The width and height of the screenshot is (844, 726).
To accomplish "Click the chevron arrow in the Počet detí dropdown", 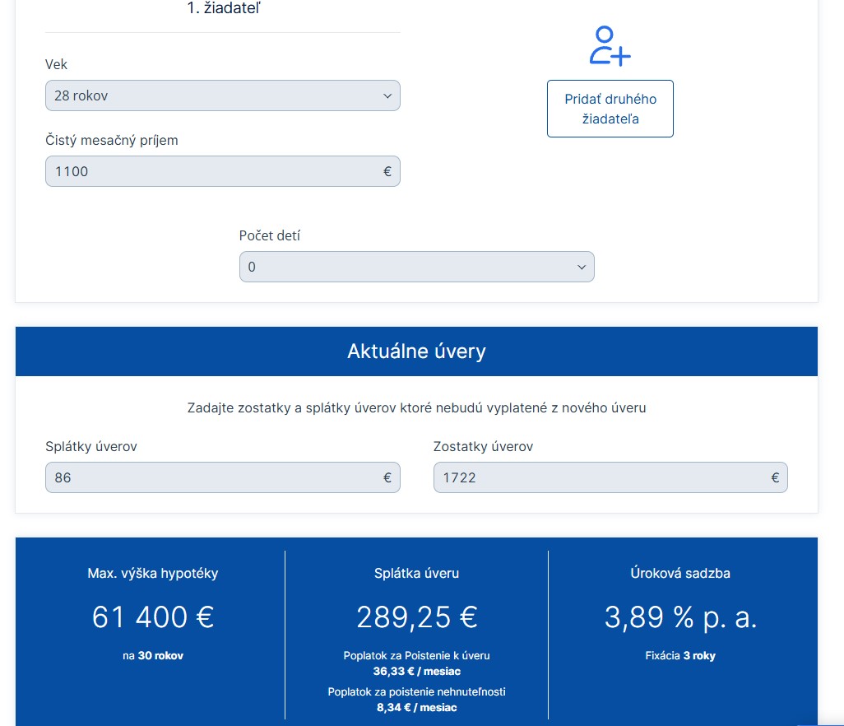I will pos(582,268).
